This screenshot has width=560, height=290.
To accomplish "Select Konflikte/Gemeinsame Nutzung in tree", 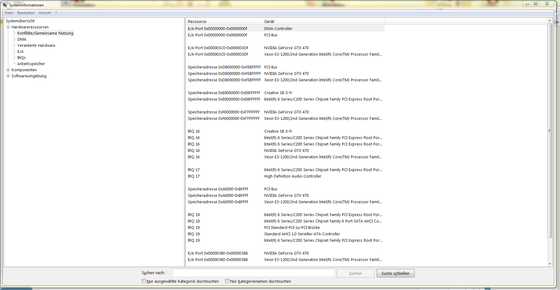I will 45,33.
